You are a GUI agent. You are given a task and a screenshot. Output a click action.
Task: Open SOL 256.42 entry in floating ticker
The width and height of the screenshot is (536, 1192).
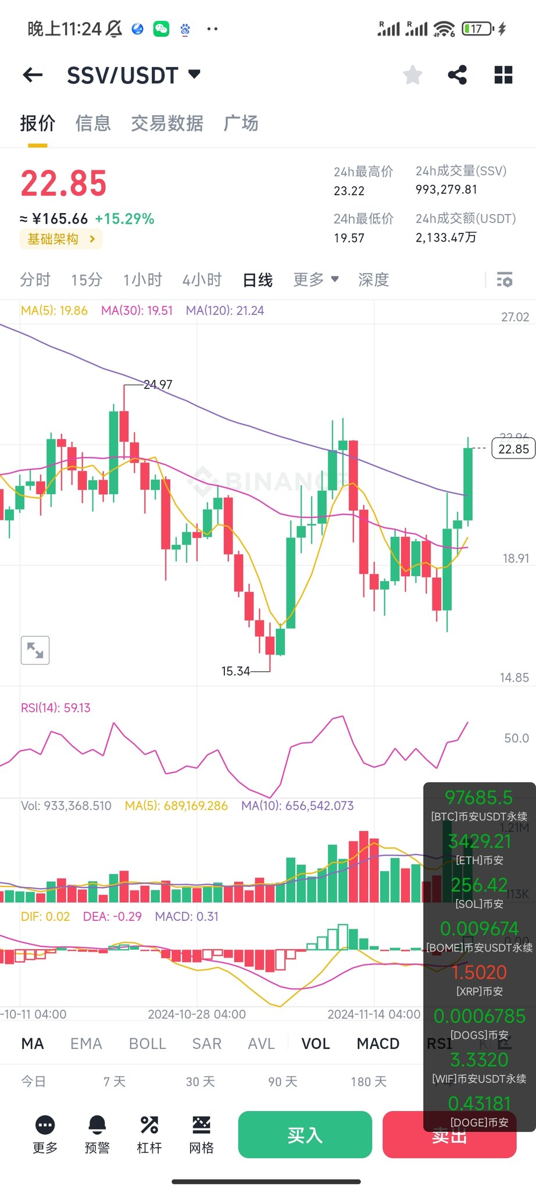coord(479,893)
